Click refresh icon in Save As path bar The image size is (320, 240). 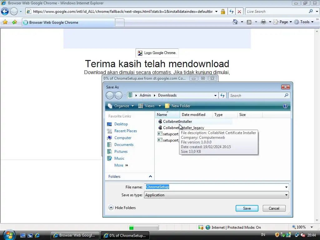222,95
